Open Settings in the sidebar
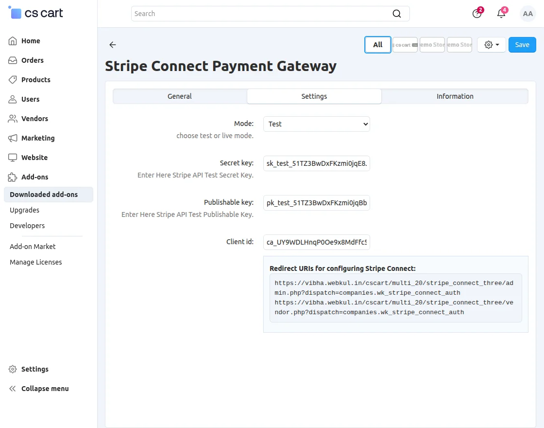 coord(34,369)
